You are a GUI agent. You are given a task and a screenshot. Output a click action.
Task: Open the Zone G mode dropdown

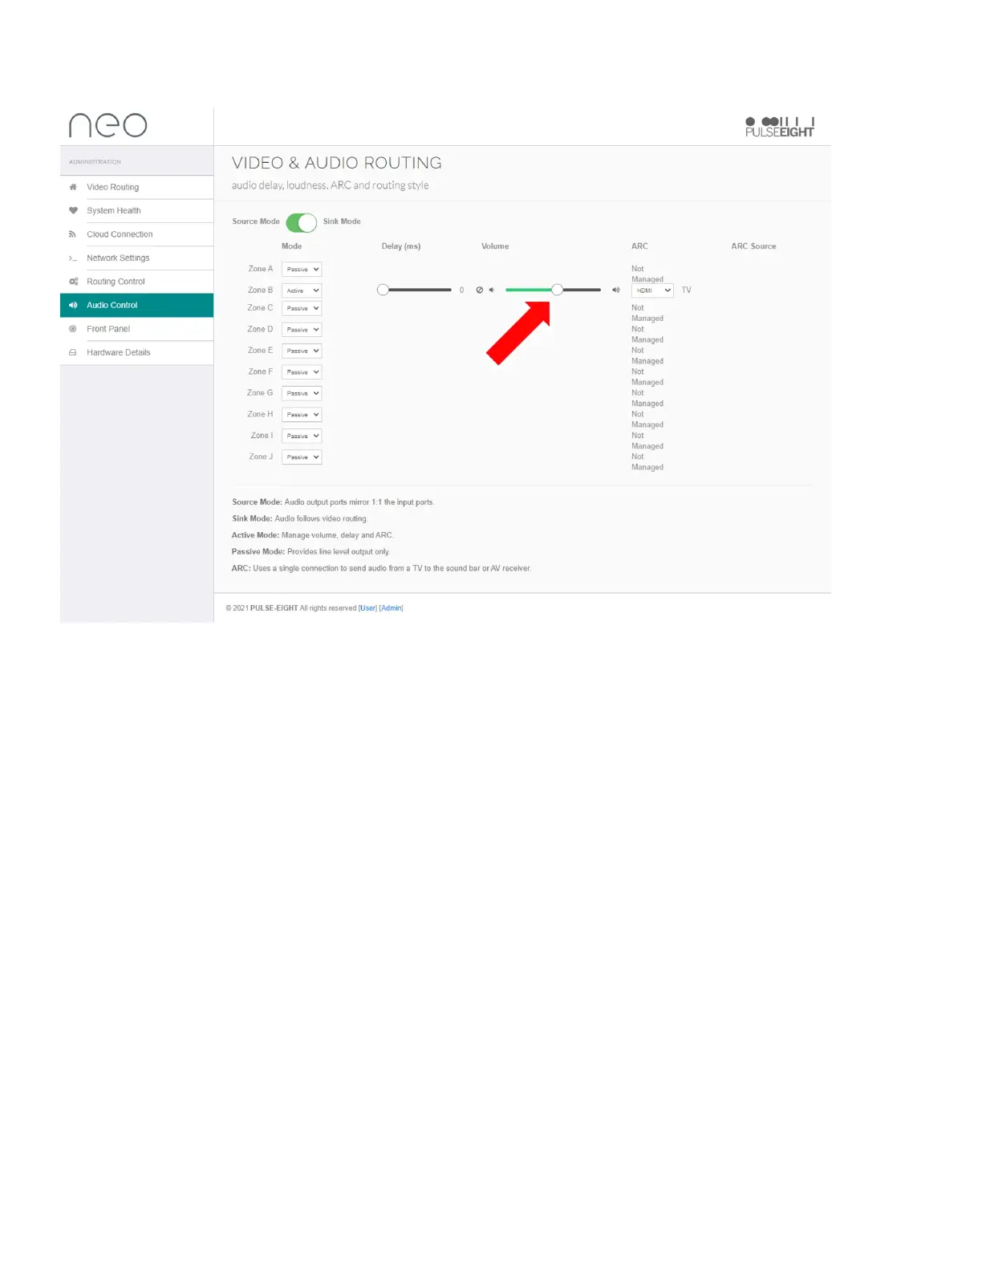point(302,393)
